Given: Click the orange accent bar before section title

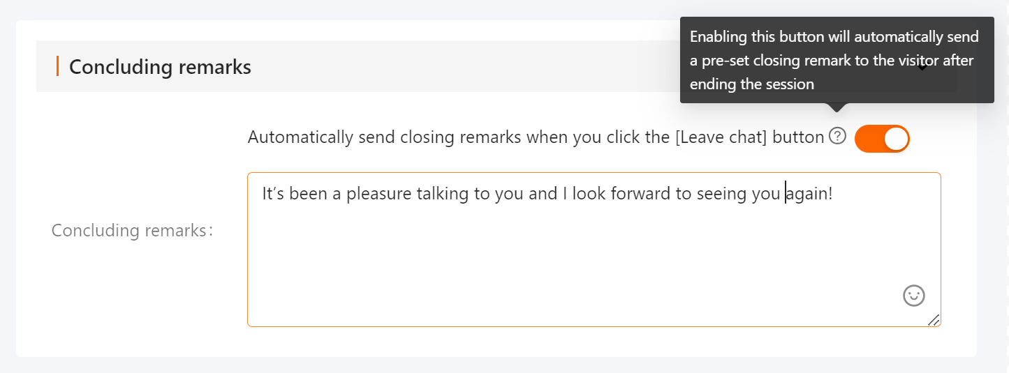Looking at the screenshot, I should [x=57, y=67].
